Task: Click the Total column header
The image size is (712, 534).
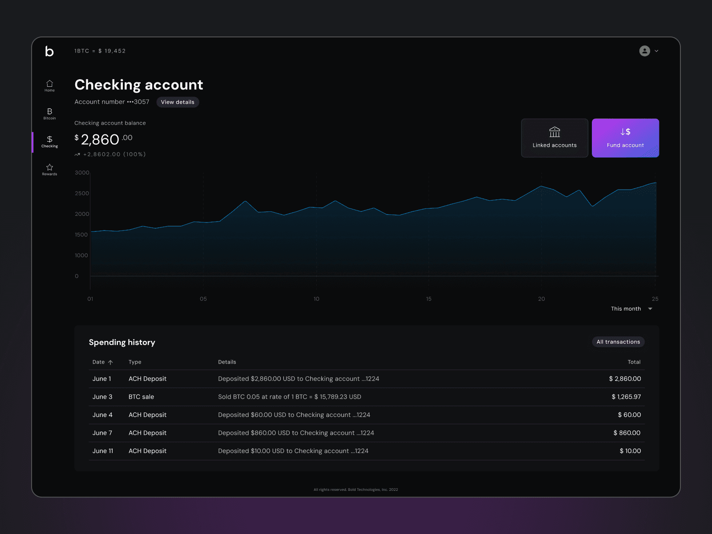Action: (634, 362)
